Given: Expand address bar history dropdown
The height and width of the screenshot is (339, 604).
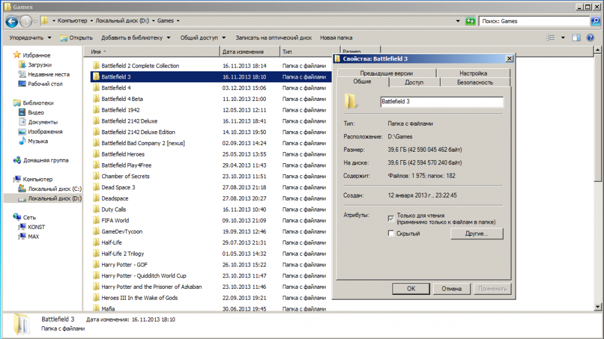Looking at the screenshot, I should tap(458, 21).
